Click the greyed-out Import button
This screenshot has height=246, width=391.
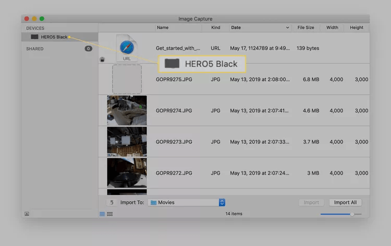point(311,202)
